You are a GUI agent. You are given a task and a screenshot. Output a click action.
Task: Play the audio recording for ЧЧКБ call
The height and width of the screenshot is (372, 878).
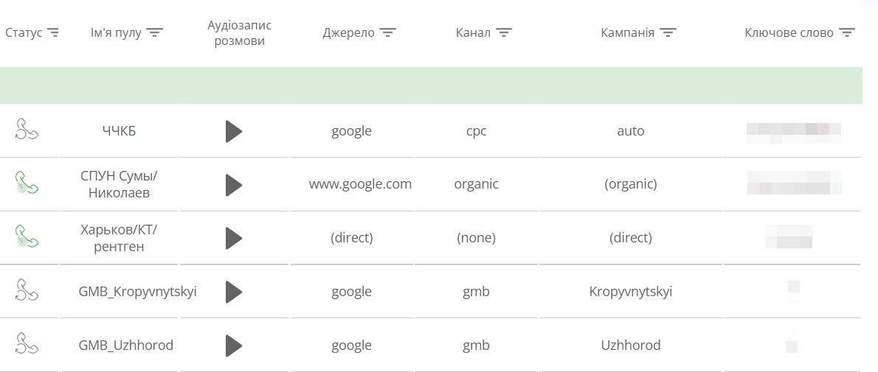tap(234, 131)
